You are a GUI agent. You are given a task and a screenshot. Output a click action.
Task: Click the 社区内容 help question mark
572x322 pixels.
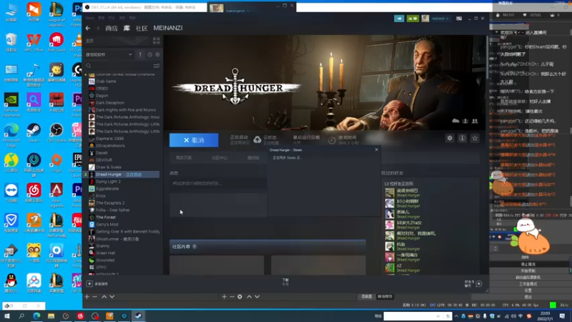(194, 246)
